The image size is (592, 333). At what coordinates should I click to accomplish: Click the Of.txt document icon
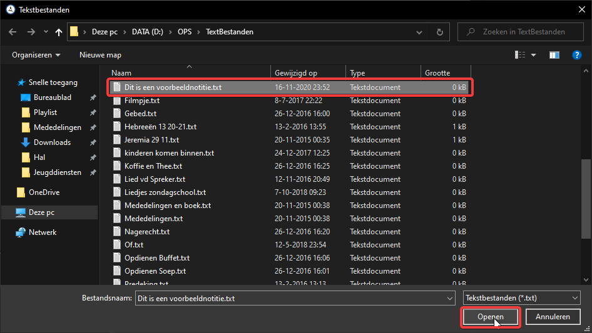pyautogui.click(x=117, y=245)
